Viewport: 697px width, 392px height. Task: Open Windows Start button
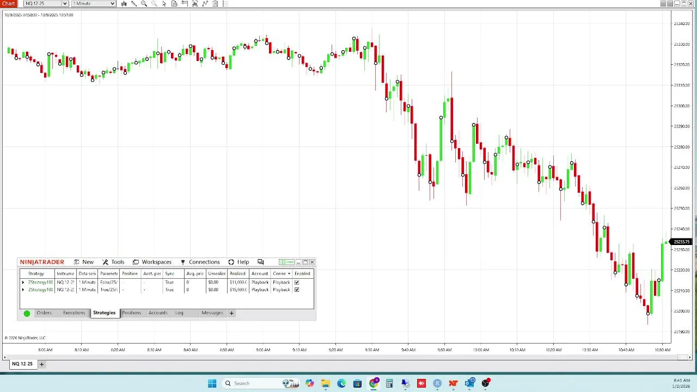pyautogui.click(x=212, y=383)
